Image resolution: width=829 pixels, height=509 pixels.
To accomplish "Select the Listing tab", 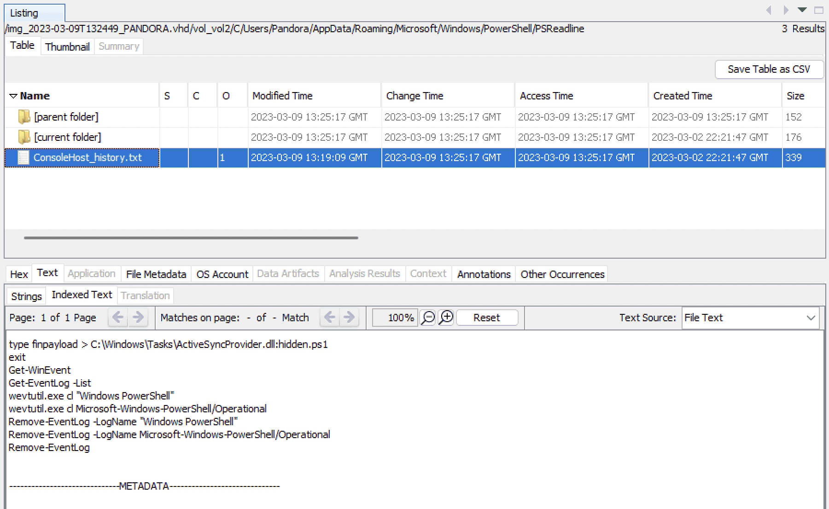I will click(x=35, y=13).
